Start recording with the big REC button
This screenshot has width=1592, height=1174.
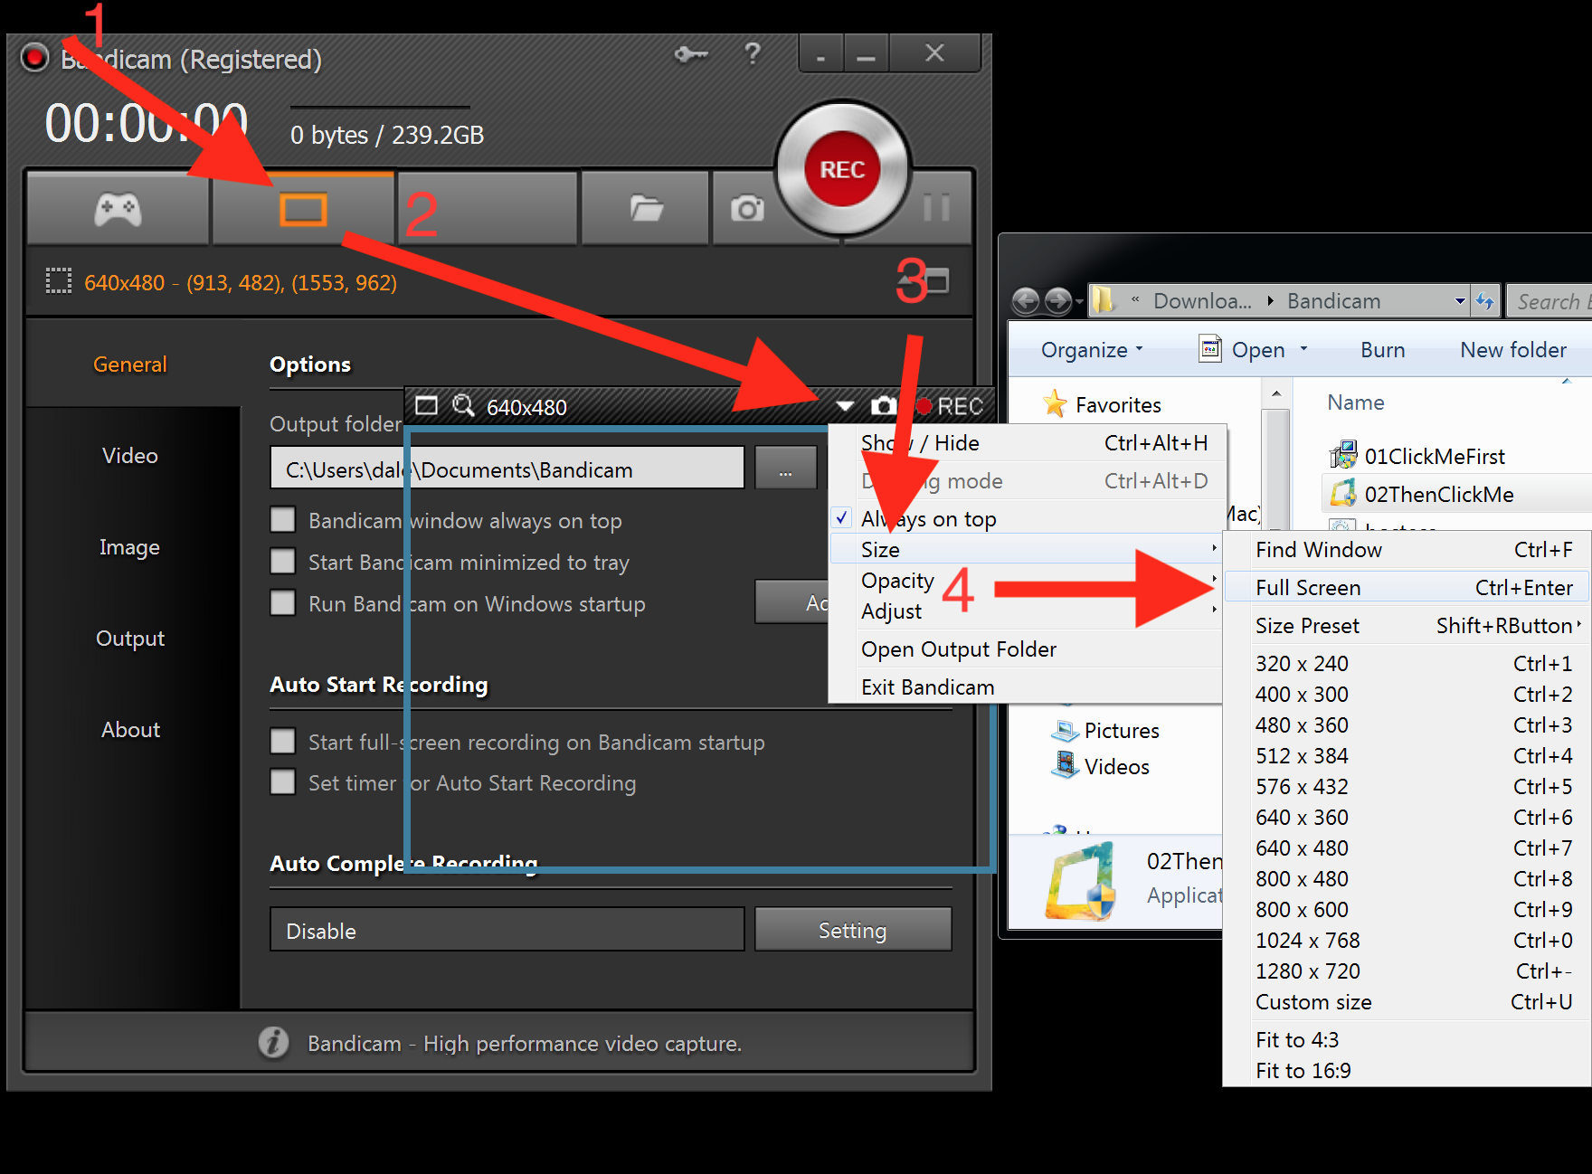(x=842, y=169)
